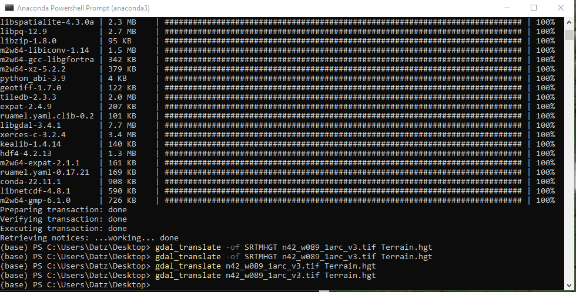Viewport: 576px width, 292px height.
Task: Close the Anaconda Powershell Prompt window
Action: (561, 8)
